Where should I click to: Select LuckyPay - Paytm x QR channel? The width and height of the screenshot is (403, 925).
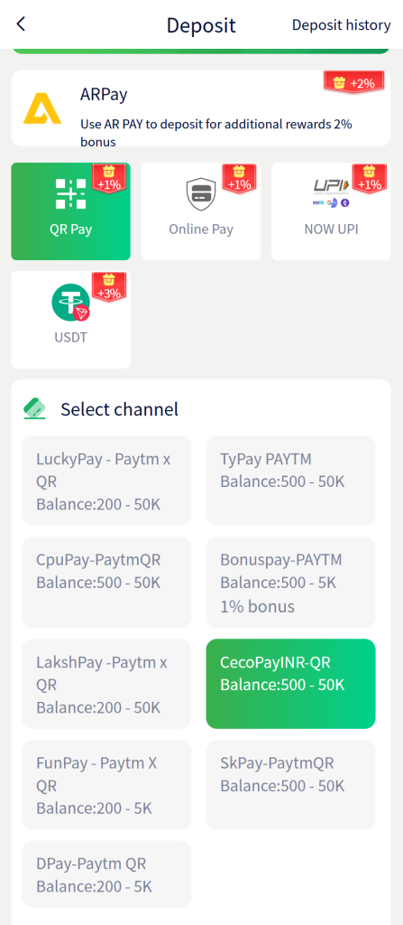tap(106, 481)
